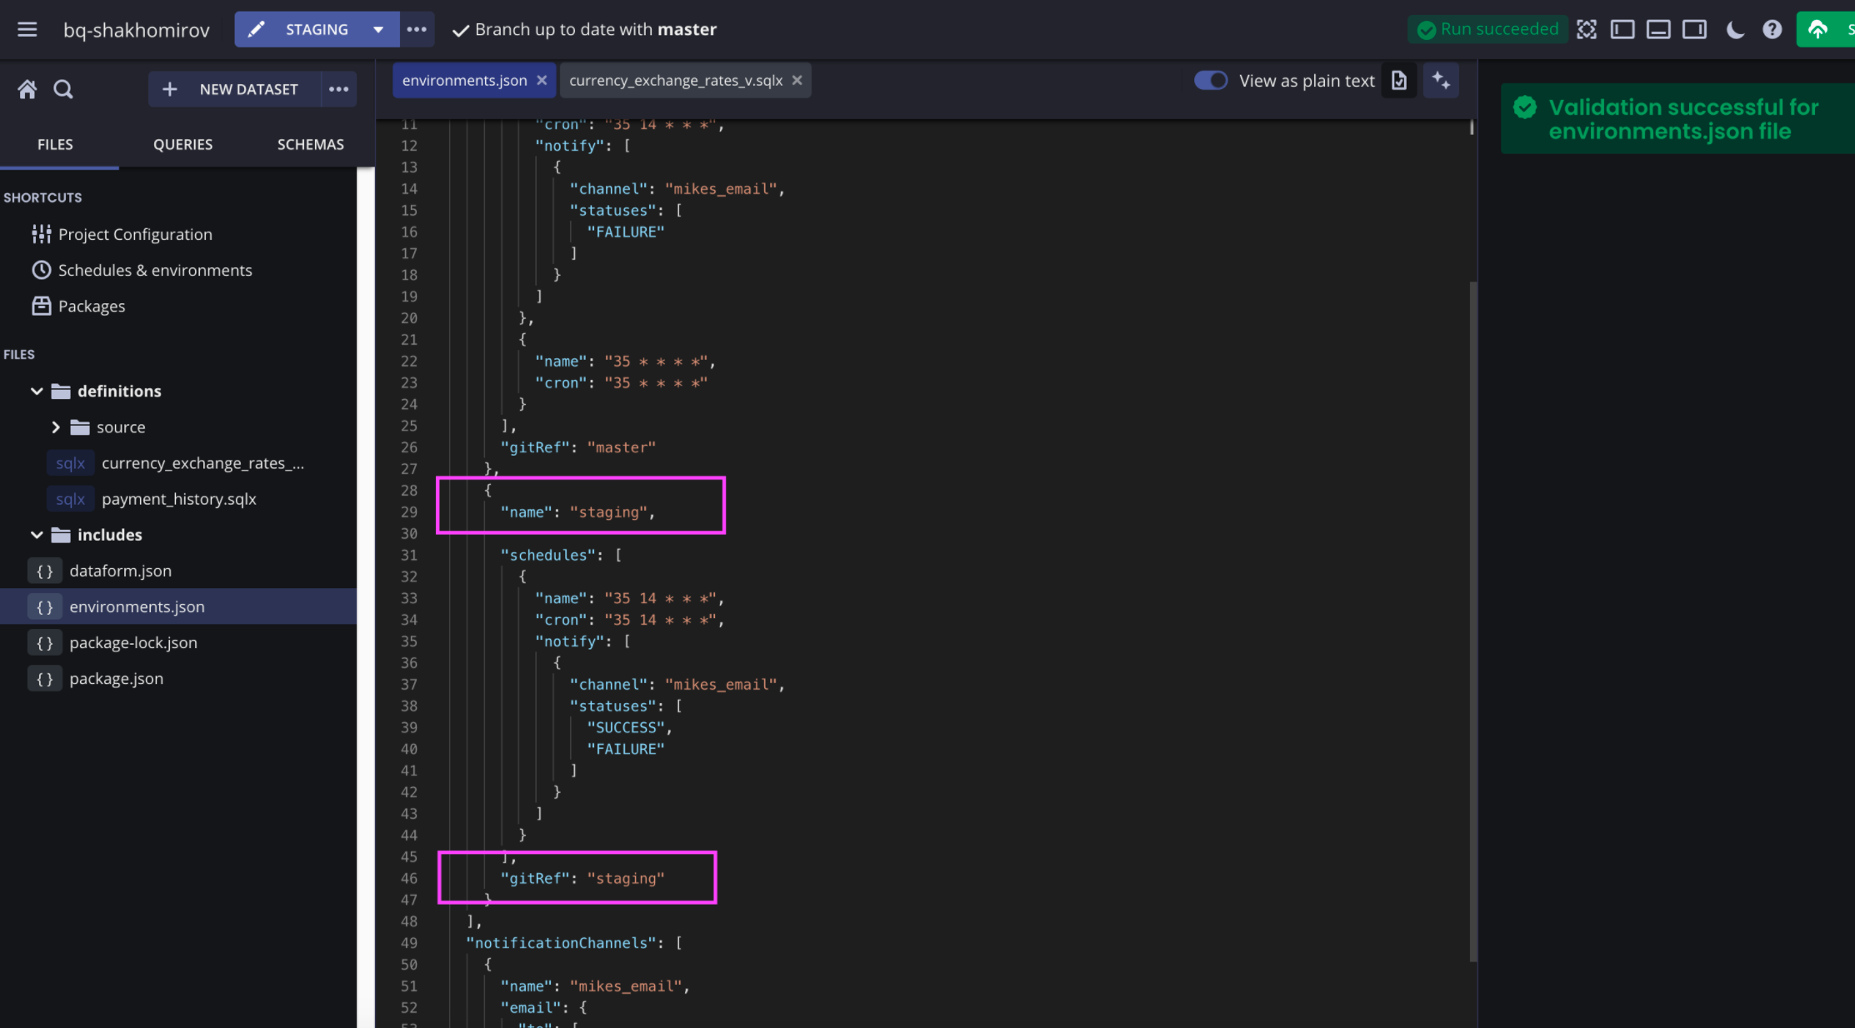Toggle the right sidebar panel icon
Viewport: 1855px width, 1028px height.
(1694, 30)
